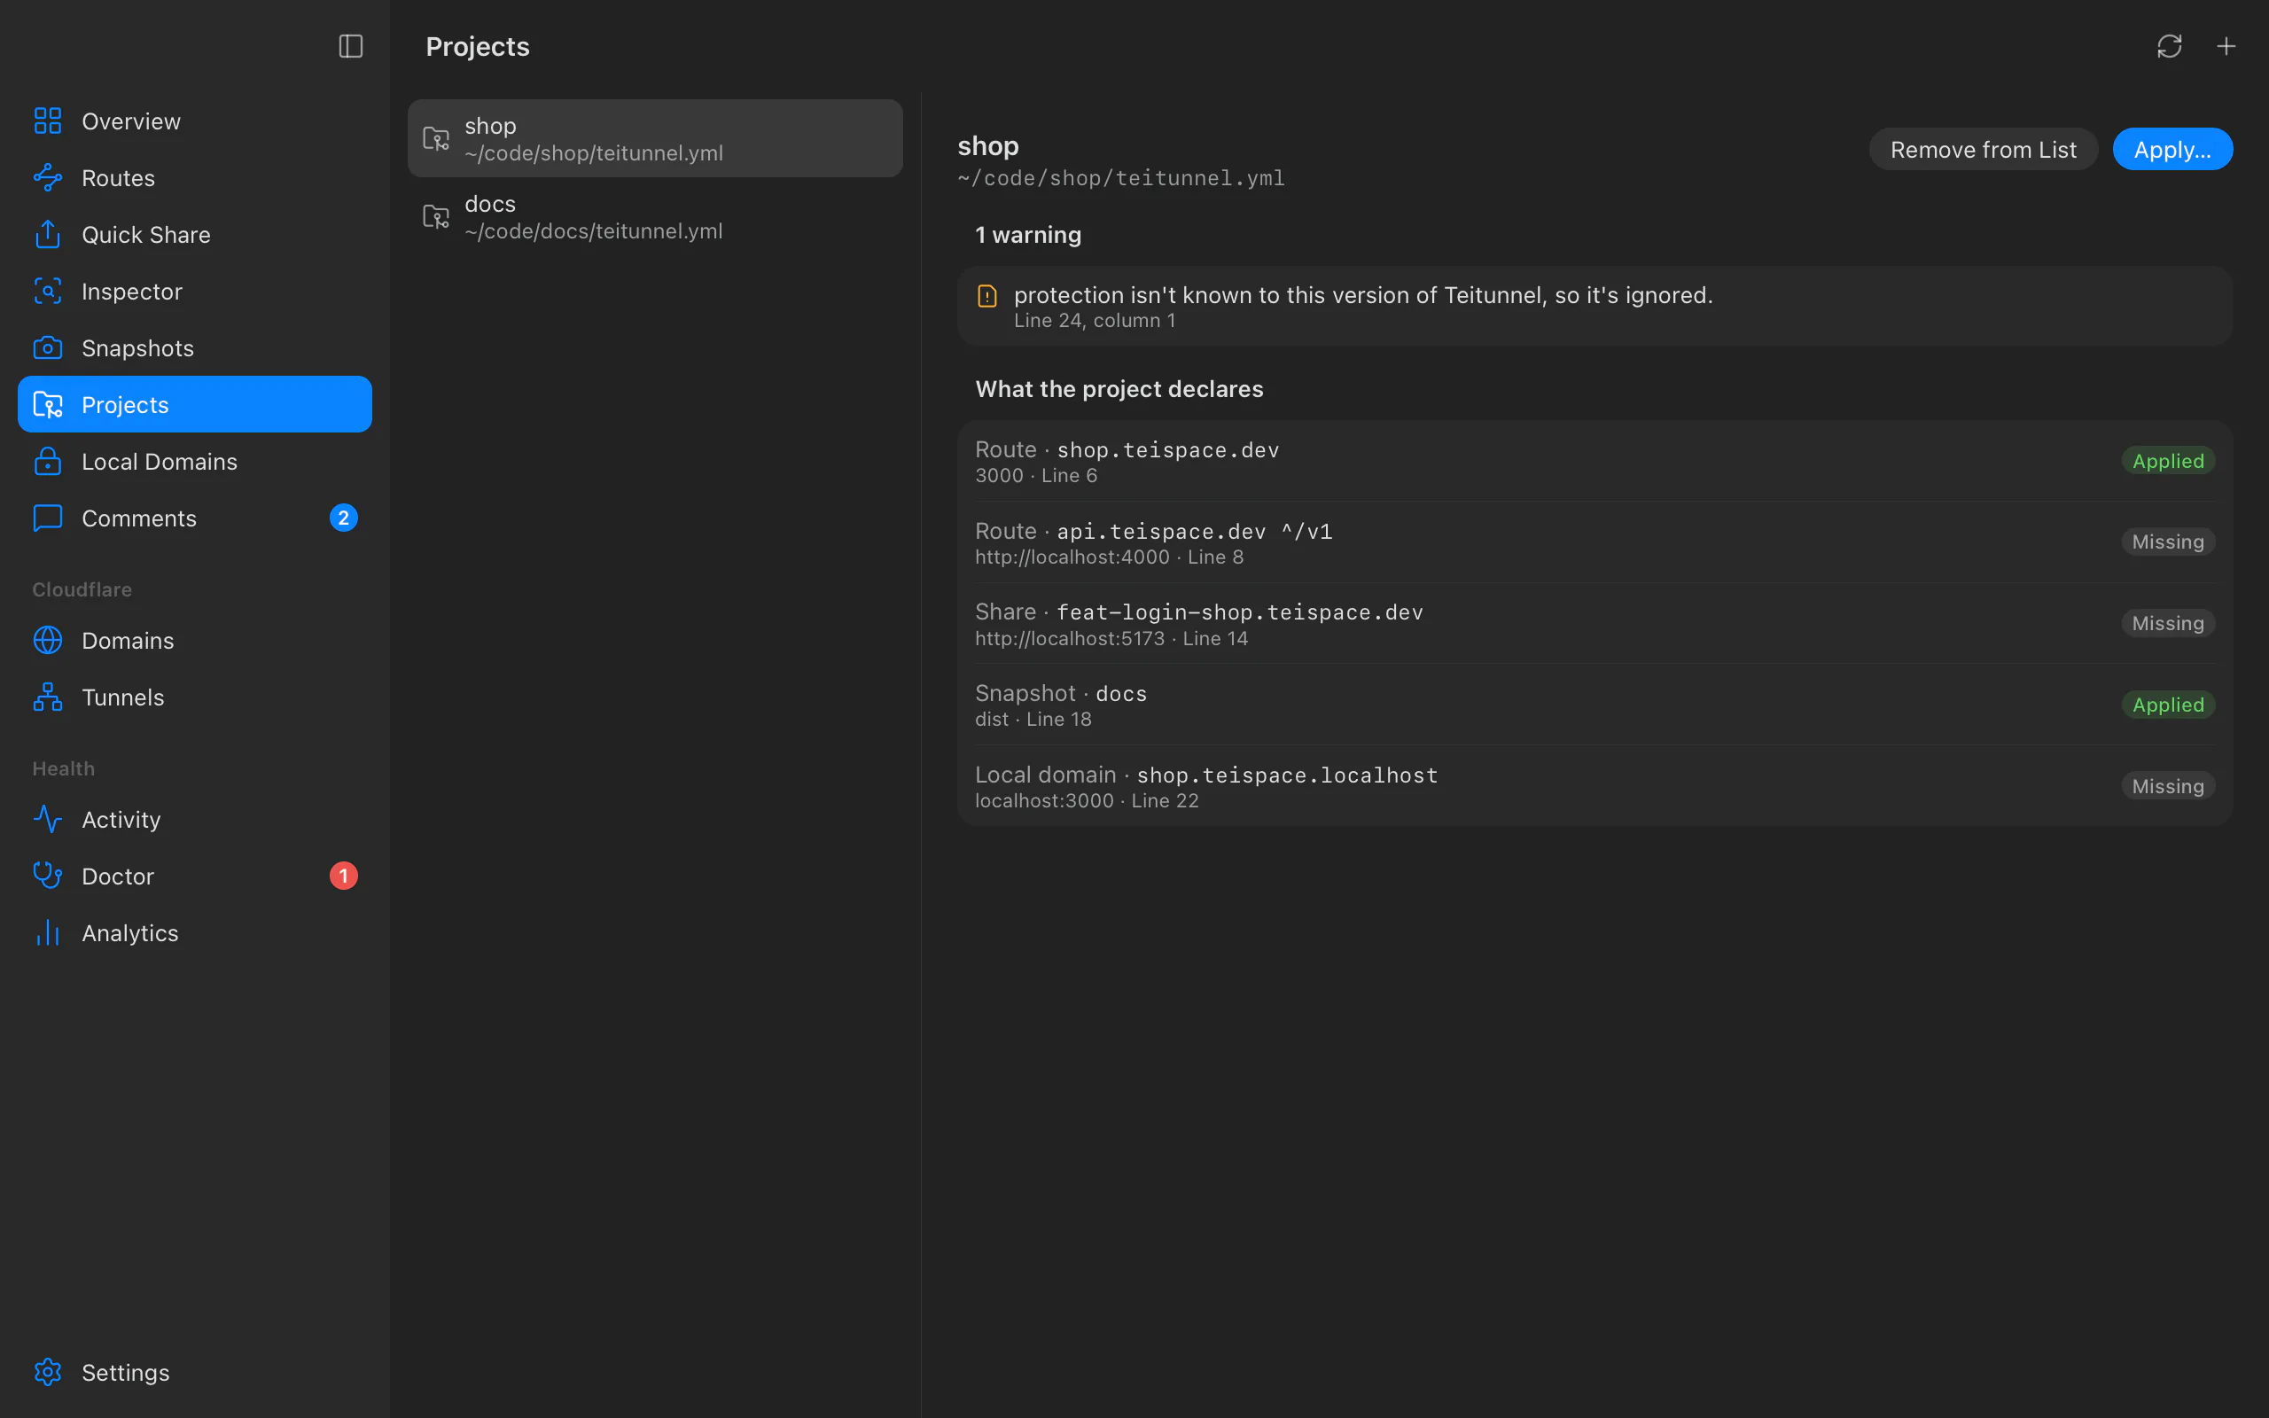Screen dimensions: 2269x1418
Task: Click the Snapshots camera icon
Action: pyautogui.click(x=48, y=348)
